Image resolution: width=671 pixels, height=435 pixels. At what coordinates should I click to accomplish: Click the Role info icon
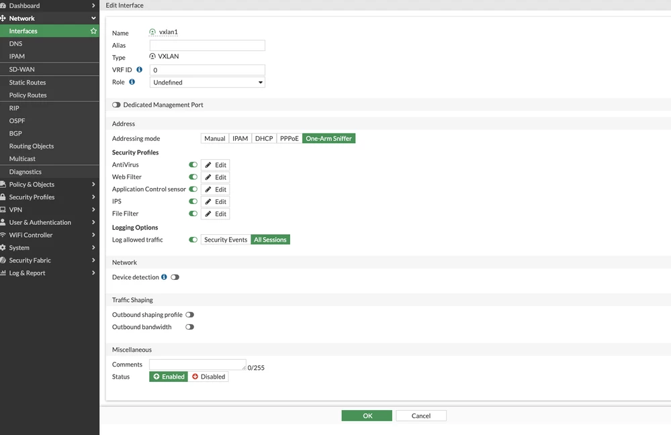point(132,82)
